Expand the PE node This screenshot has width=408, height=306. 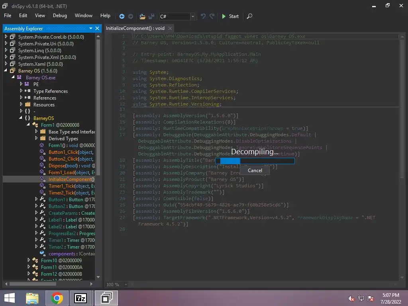click(21, 84)
